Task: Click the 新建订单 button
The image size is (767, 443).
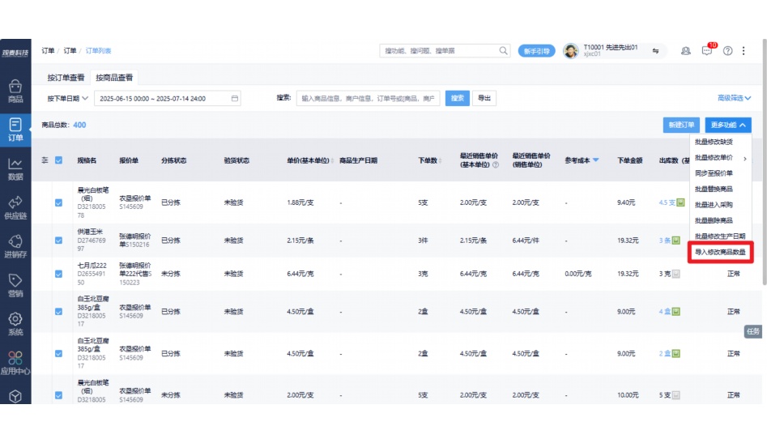Action: click(x=680, y=125)
